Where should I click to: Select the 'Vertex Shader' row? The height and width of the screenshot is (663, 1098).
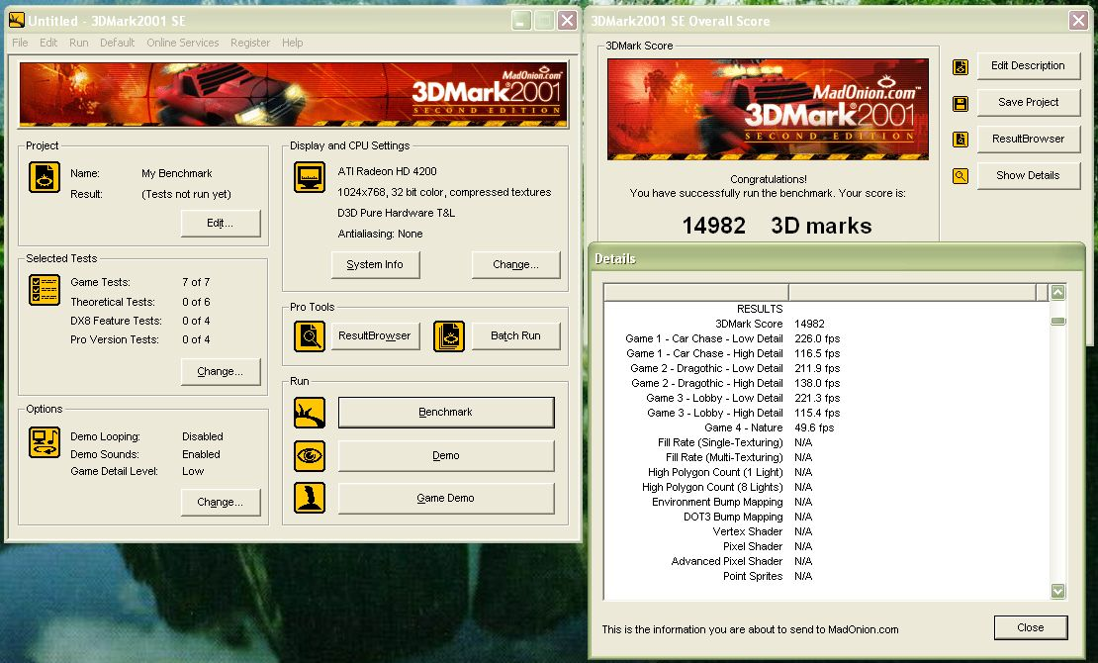(826, 531)
